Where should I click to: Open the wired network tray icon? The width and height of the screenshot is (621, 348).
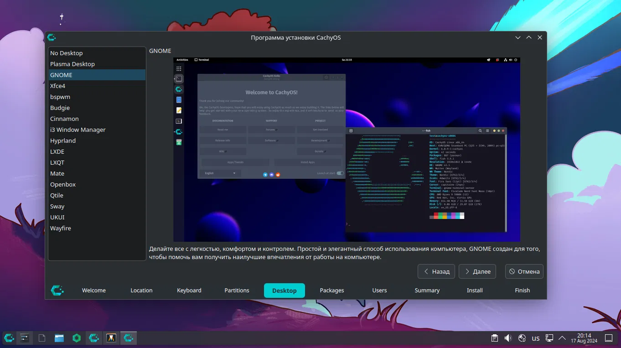tap(549, 338)
